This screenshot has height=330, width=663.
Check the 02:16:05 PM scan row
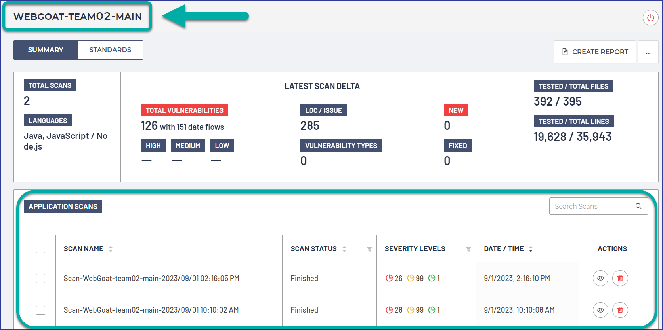(x=40, y=278)
